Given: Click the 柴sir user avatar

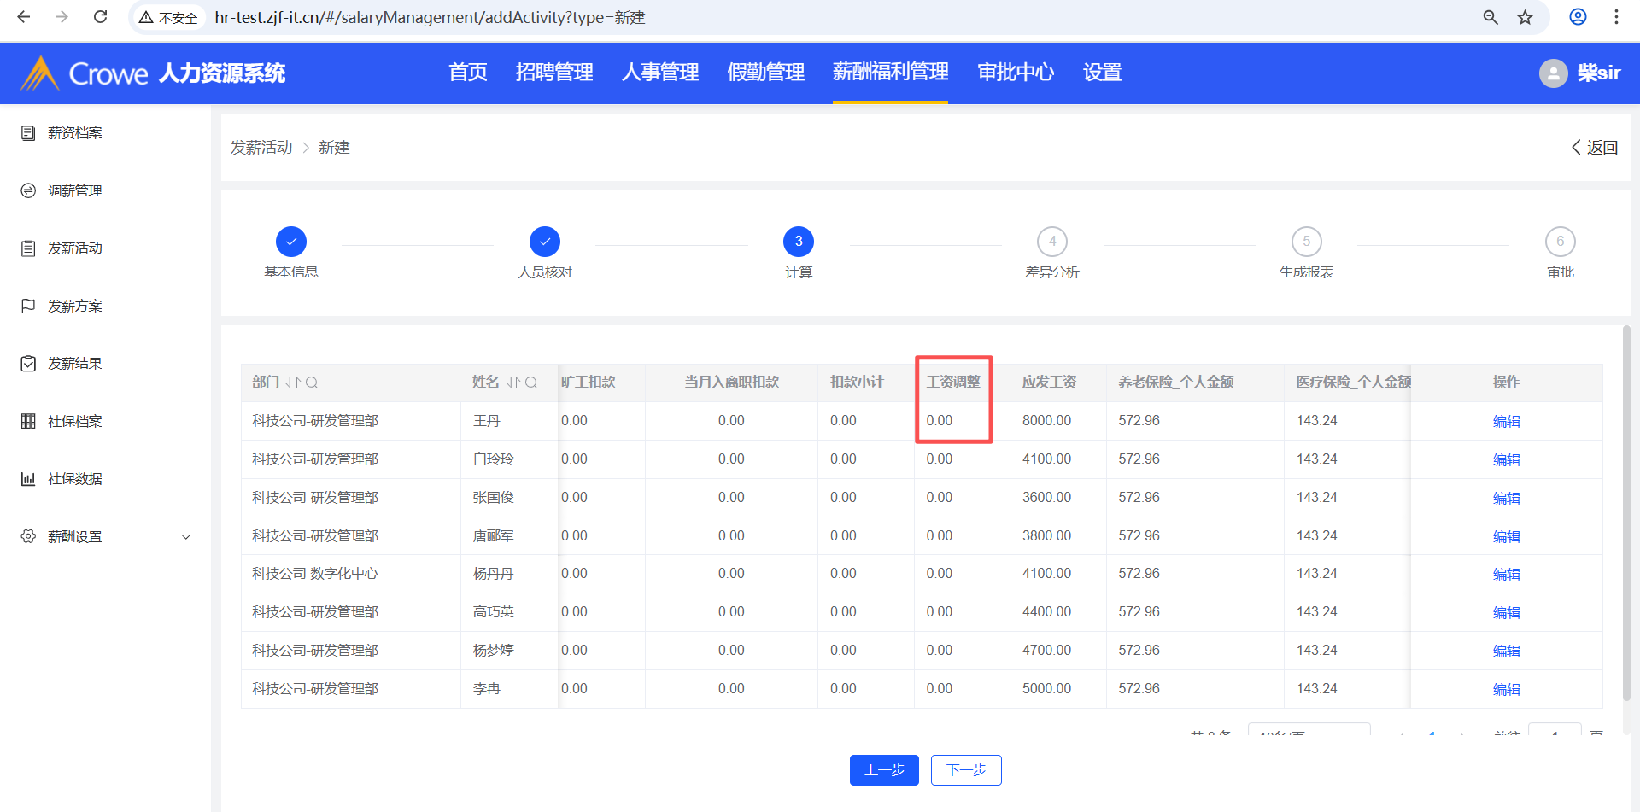Looking at the screenshot, I should pos(1553,73).
